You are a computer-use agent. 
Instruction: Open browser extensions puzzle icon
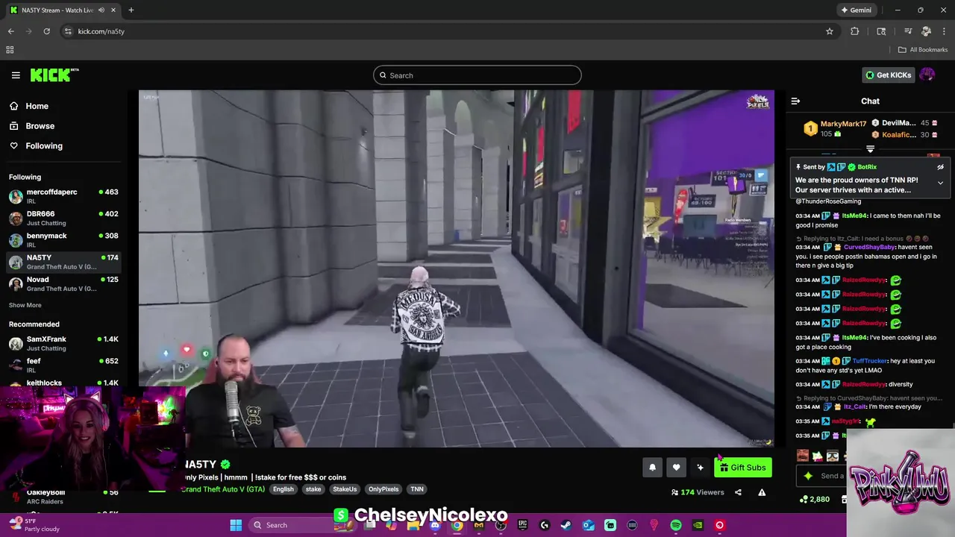tap(854, 31)
